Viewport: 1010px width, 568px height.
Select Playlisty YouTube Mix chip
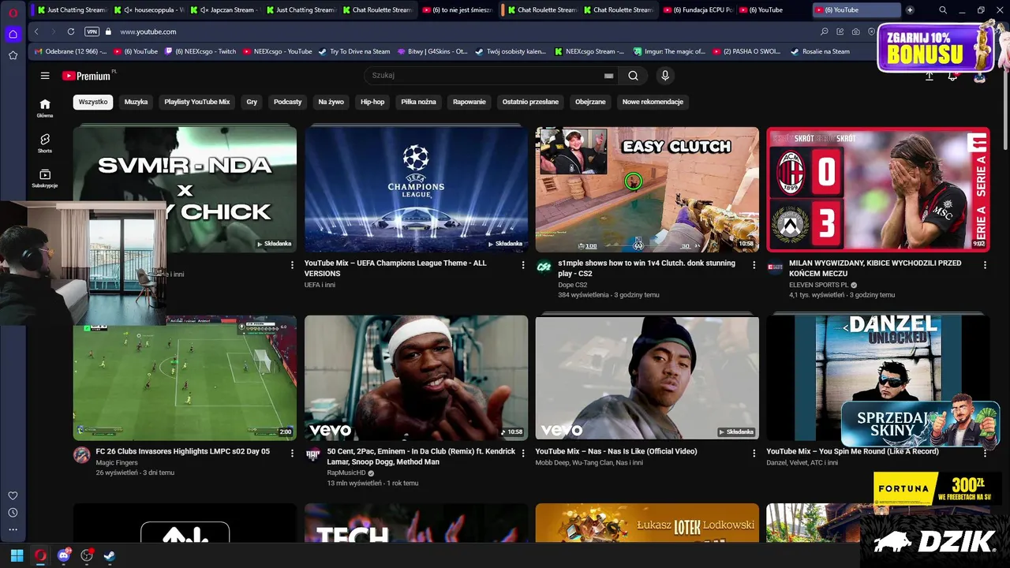pos(197,102)
